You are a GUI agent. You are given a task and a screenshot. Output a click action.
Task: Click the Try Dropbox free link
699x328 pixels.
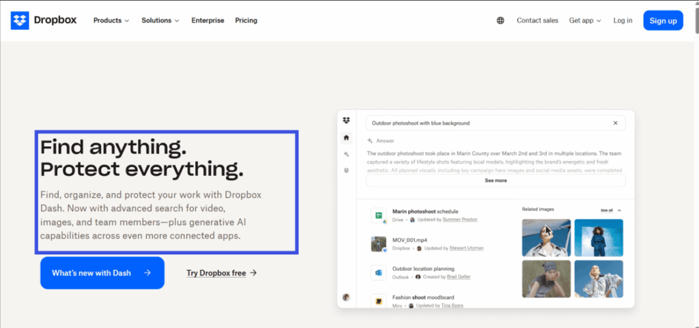216,273
